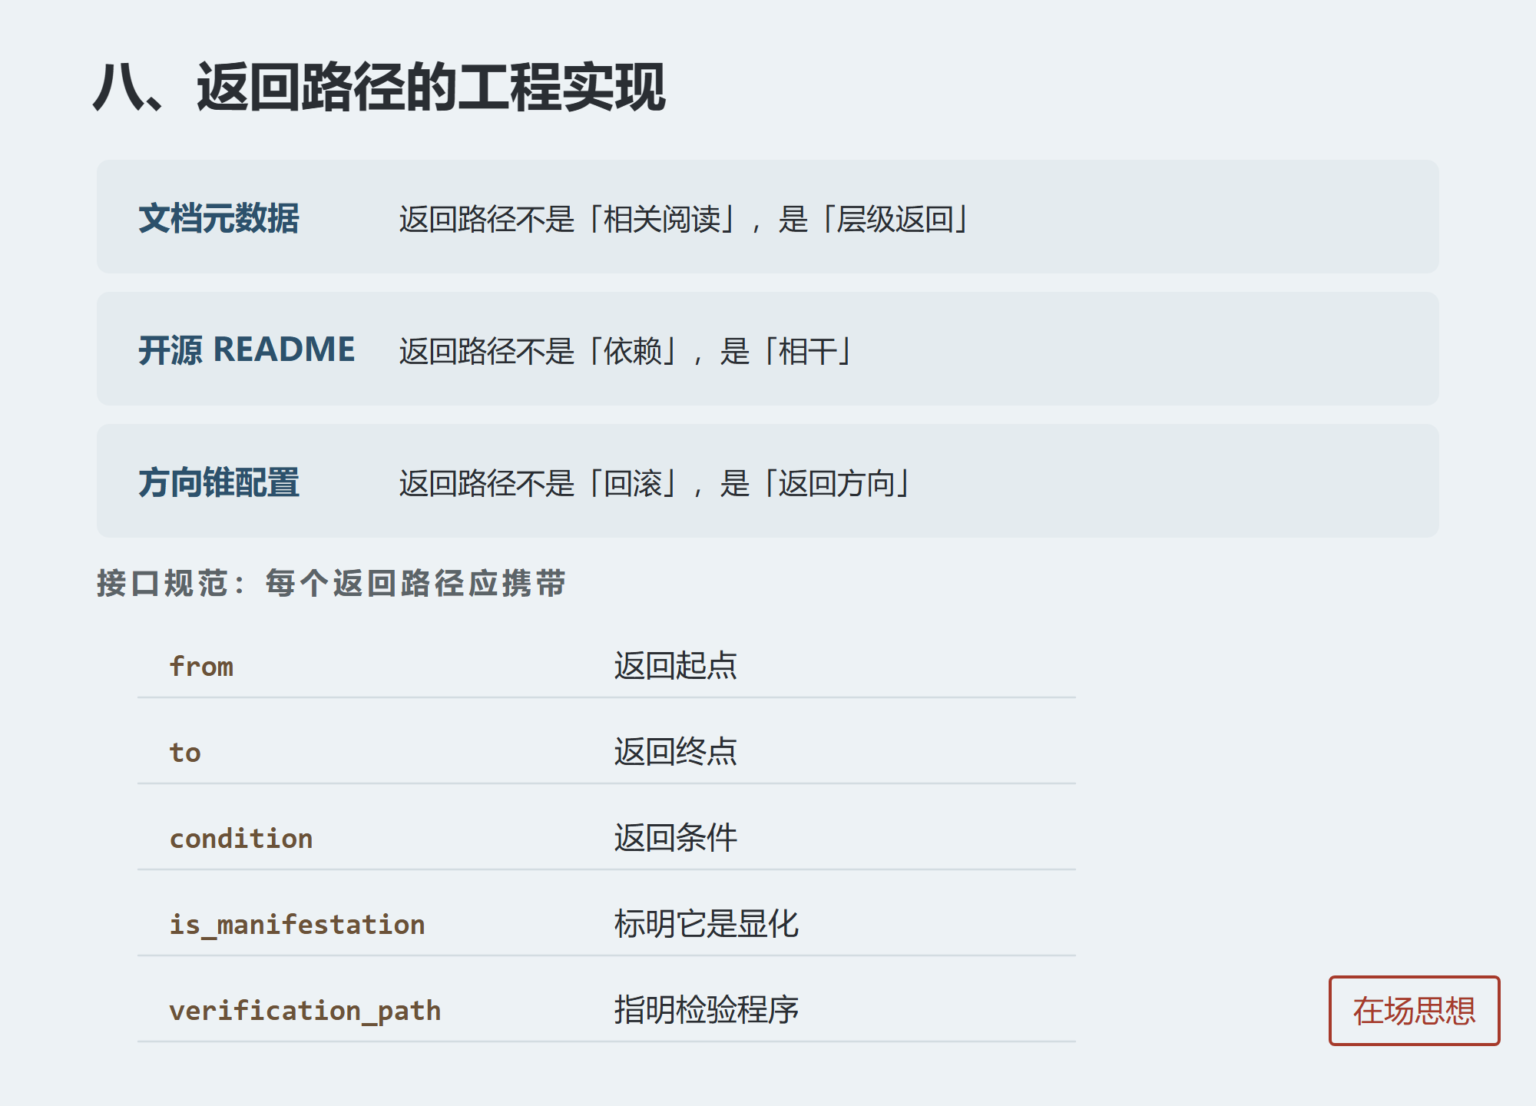Click the 返回起点 description cell
1536x1106 pixels.
pyautogui.click(x=676, y=665)
